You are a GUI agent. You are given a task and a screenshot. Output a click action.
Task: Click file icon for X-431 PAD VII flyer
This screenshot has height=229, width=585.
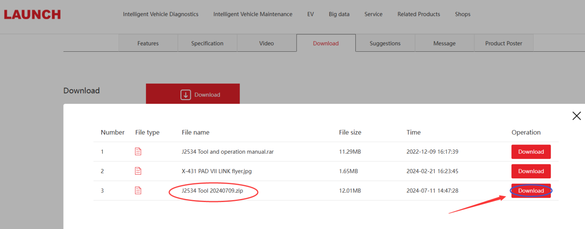[138, 171]
